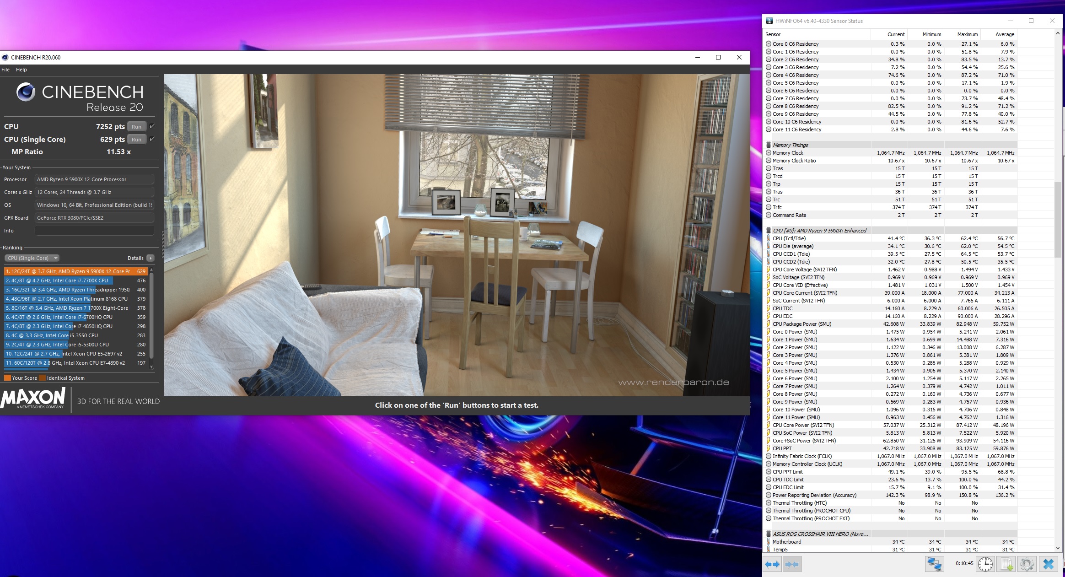Toggle the checkmark next to the CPU test
The image size is (1065, 577).
tap(152, 126)
